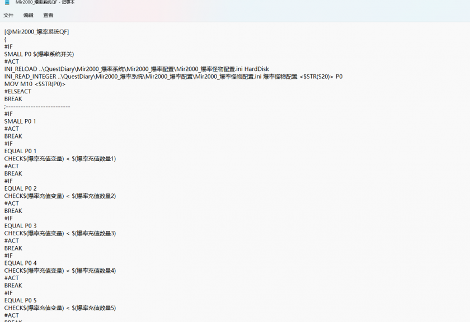
Task: Click the SMALL P0 $(爆率系统开关) line
Action: (39, 54)
